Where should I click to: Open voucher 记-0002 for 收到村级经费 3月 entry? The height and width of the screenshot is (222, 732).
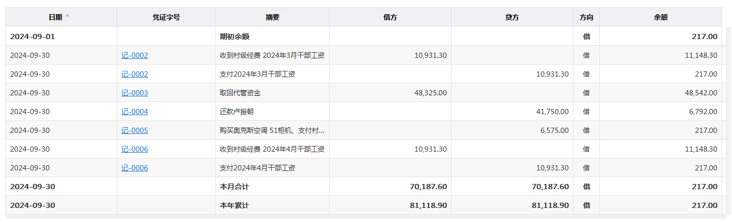click(134, 55)
